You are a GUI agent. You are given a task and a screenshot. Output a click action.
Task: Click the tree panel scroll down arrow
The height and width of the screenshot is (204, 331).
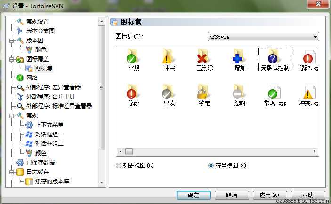click(102, 183)
